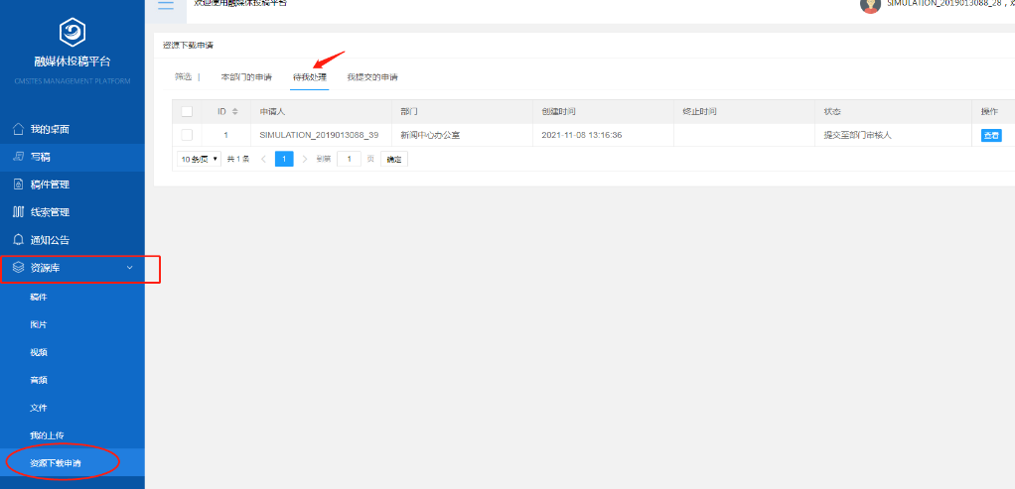Image resolution: width=1015 pixels, height=489 pixels.
Task: Switch to the 我提交的申请 tab
Action: 372,76
